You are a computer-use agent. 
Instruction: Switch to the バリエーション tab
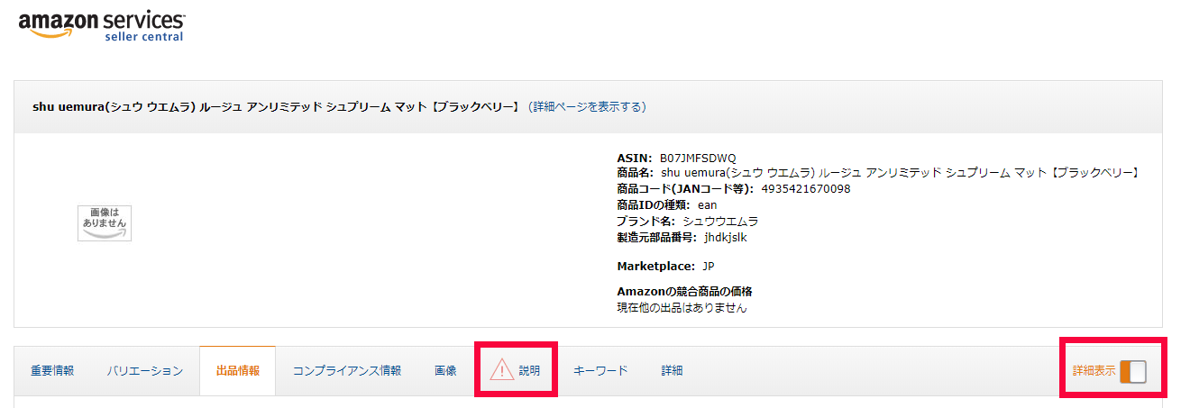pos(144,371)
